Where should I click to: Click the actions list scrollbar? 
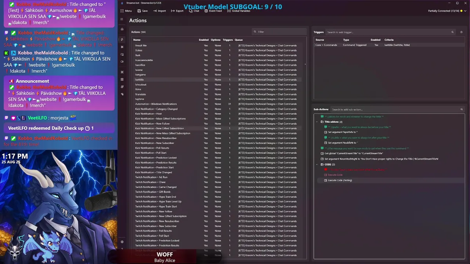point(305,65)
